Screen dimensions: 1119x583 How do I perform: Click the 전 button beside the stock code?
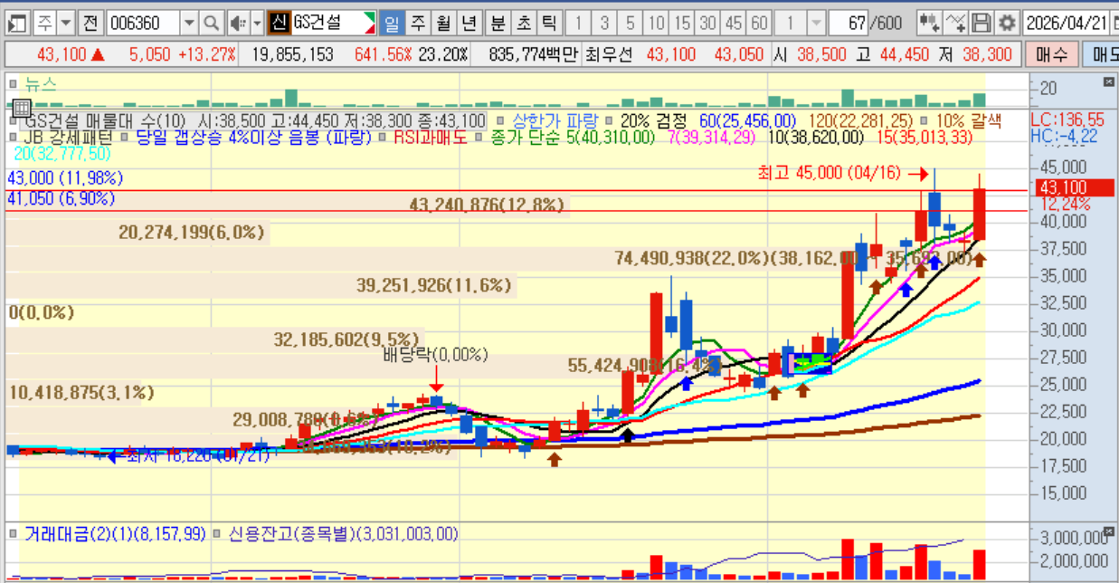tap(90, 22)
